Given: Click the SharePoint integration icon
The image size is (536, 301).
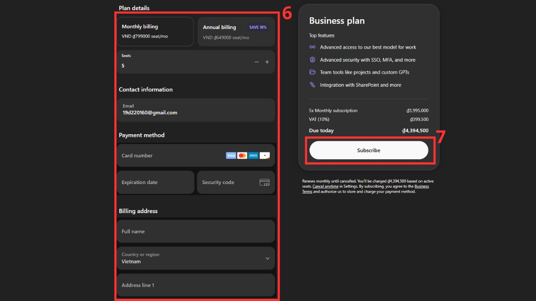Looking at the screenshot, I should pos(313,85).
